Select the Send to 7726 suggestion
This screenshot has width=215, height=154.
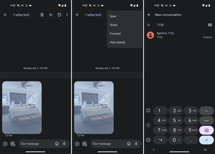tap(179, 35)
